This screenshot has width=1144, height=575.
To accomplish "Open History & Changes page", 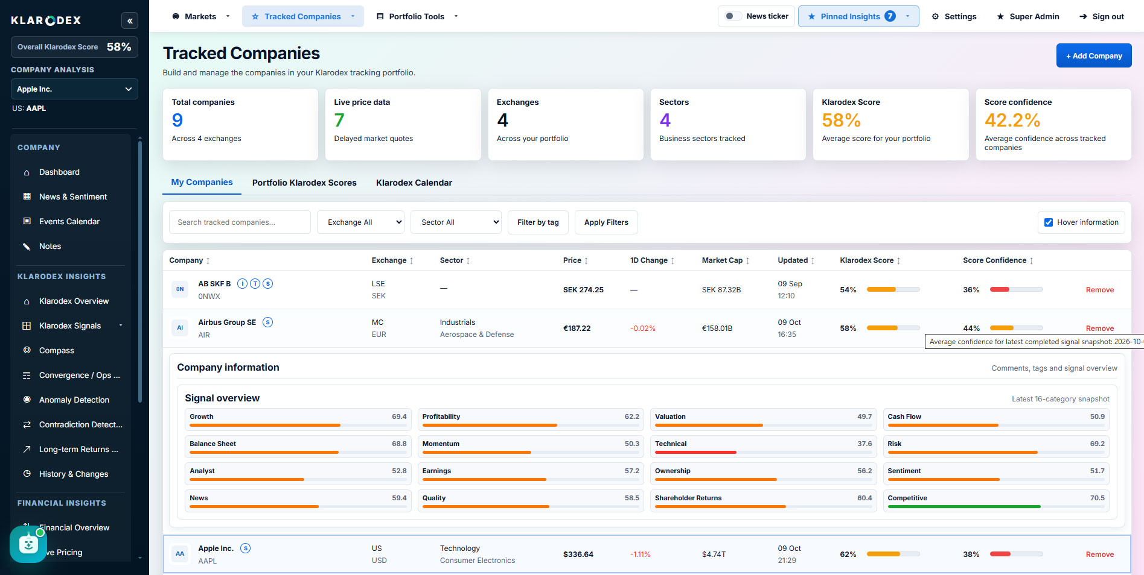I will [x=73, y=474].
